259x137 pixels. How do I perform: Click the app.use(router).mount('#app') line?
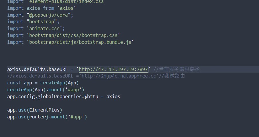click(x=47, y=117)
